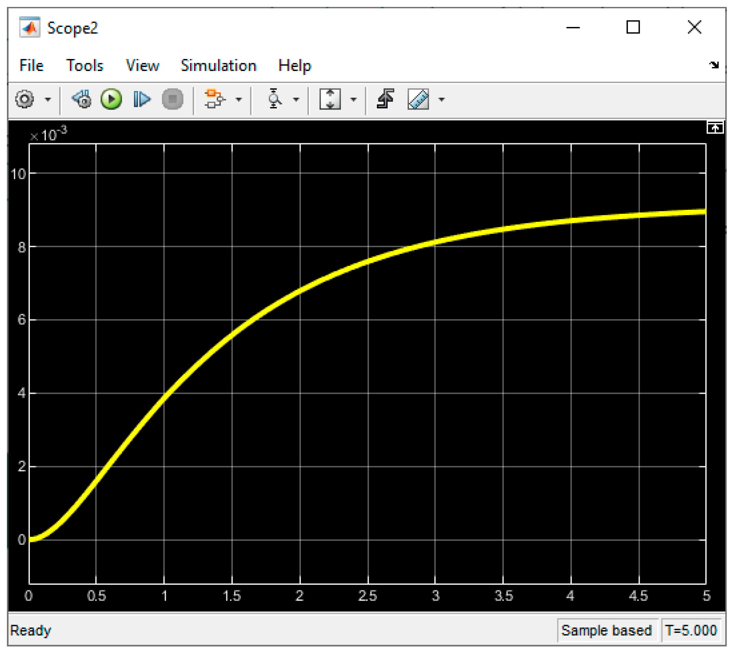Viewport: 734px width, 653px height.
Task: Open axis scaling options dropdown arrow
Action: point(353,99)
